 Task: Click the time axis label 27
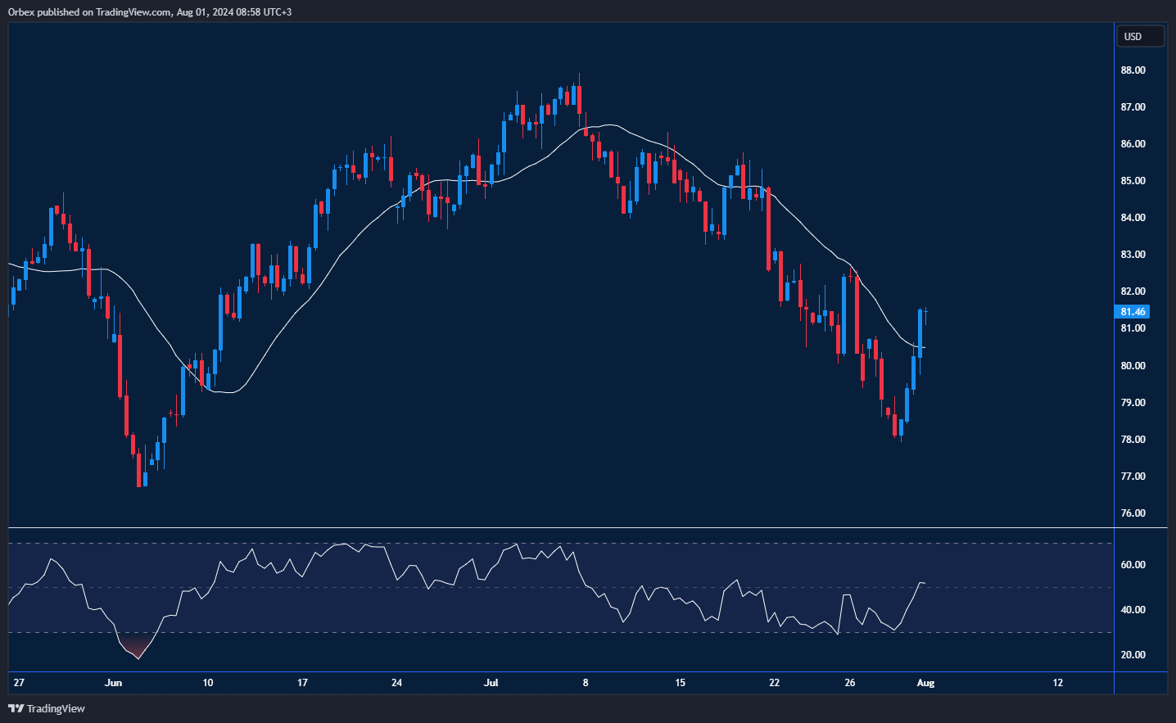tap(19, 683)
